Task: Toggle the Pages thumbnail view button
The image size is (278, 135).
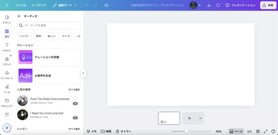Action: (x=236, y=131)
